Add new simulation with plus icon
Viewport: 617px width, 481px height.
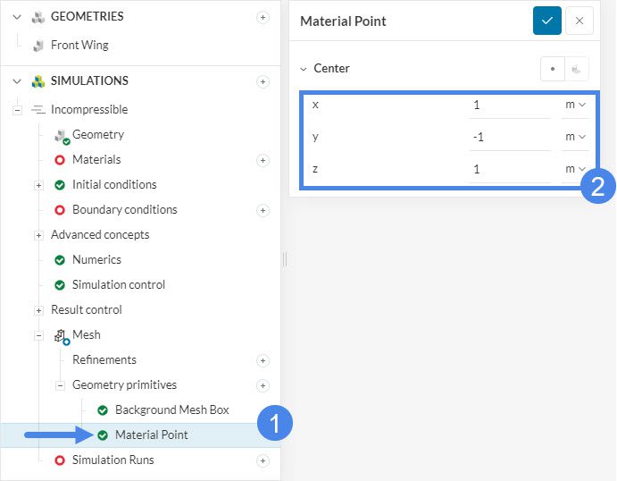click(263, 81)
